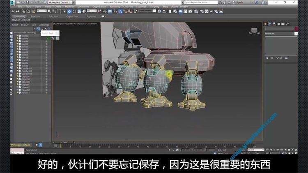The height and width of the screenshot is (173, 308).
Task: Click the keyword search input field
Action: [x=201, y=2]
